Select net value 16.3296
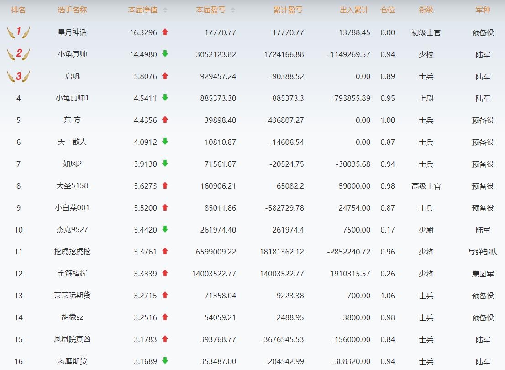The width and height of the screenshot is (505, 370). (143, 32)
